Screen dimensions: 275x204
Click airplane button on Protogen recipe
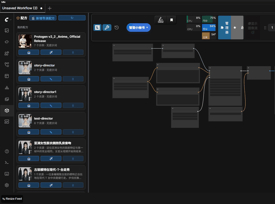point(51,52)
